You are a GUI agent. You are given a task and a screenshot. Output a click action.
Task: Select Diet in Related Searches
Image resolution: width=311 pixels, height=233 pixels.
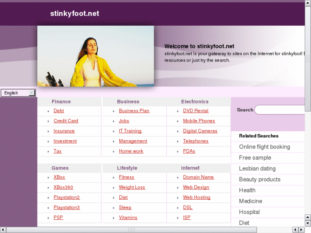click(244, 223)
